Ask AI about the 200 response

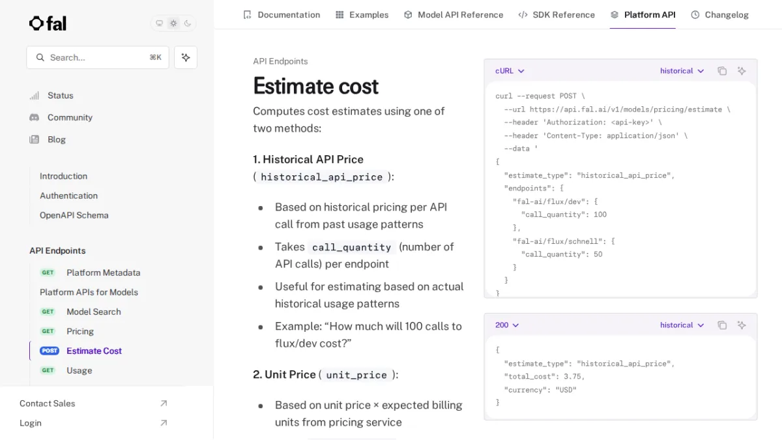point(742,325)
